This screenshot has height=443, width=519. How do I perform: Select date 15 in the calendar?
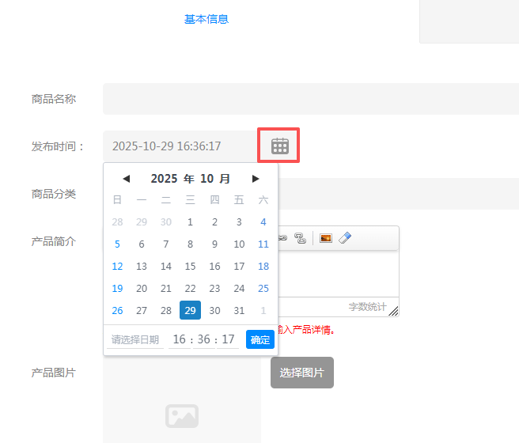tap(190, 267)
